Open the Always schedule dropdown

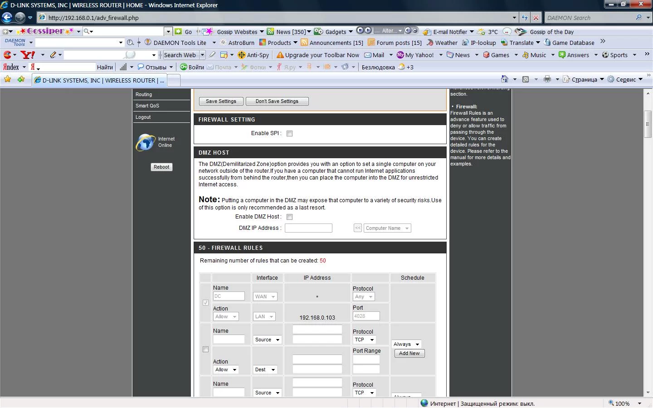(406, 344)
